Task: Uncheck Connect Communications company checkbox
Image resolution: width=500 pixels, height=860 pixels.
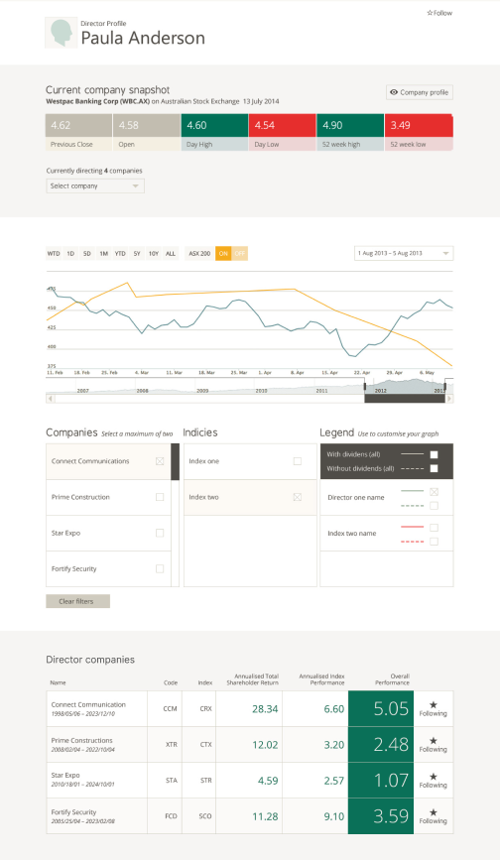Action: tap(160, 461)
